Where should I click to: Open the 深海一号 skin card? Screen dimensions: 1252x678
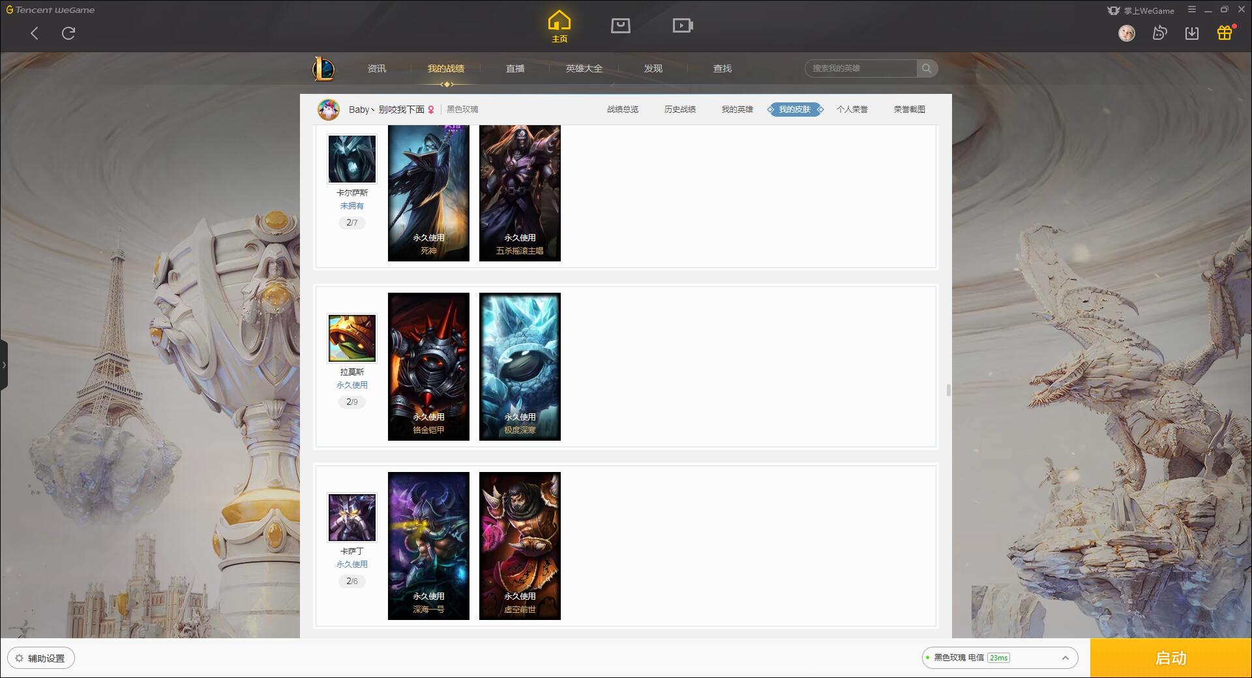pos(428,546)
